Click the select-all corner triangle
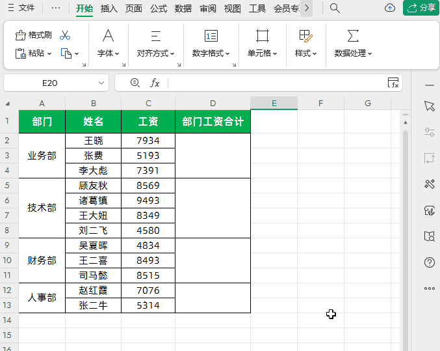The height and width of the screenshot is (351, 440). click(x=8, y=104)
